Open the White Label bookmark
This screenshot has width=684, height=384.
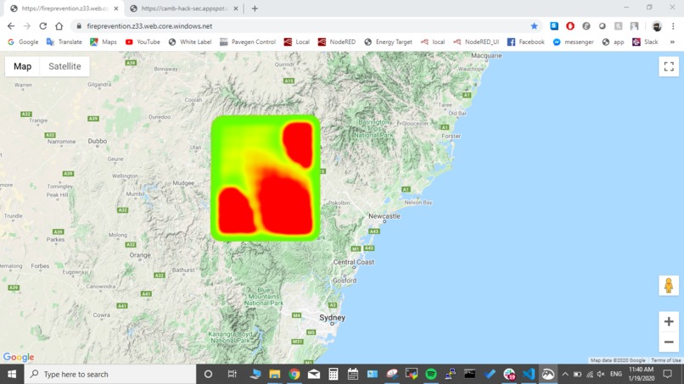click(190, 42)
